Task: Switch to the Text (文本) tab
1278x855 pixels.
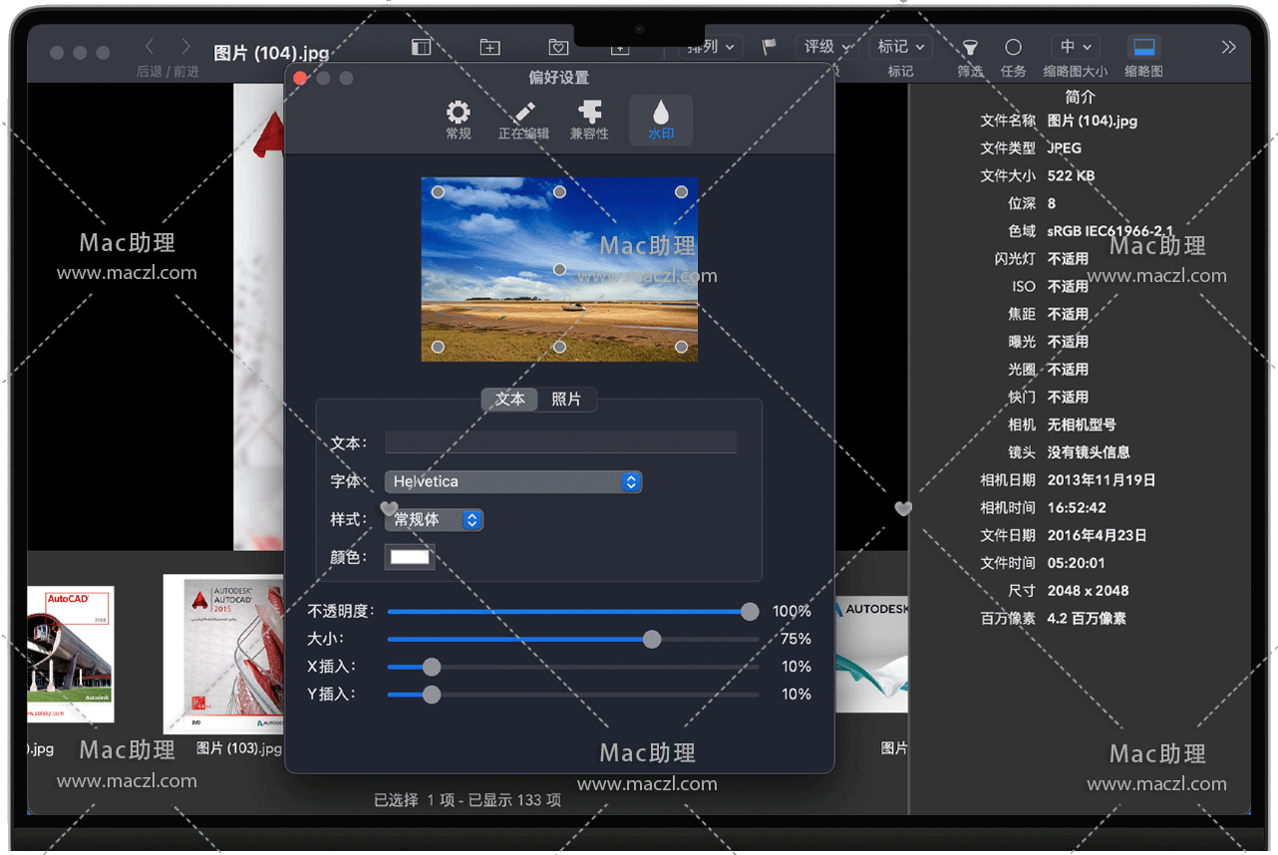Action: coord(509,400)
